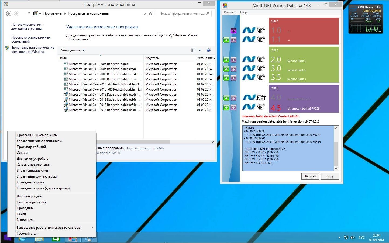Click green download arrow for .NET 4.5

pyautogui.click(x=226, y=107)
